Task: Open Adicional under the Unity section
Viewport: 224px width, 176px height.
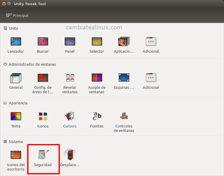Action: pos(151,42)
